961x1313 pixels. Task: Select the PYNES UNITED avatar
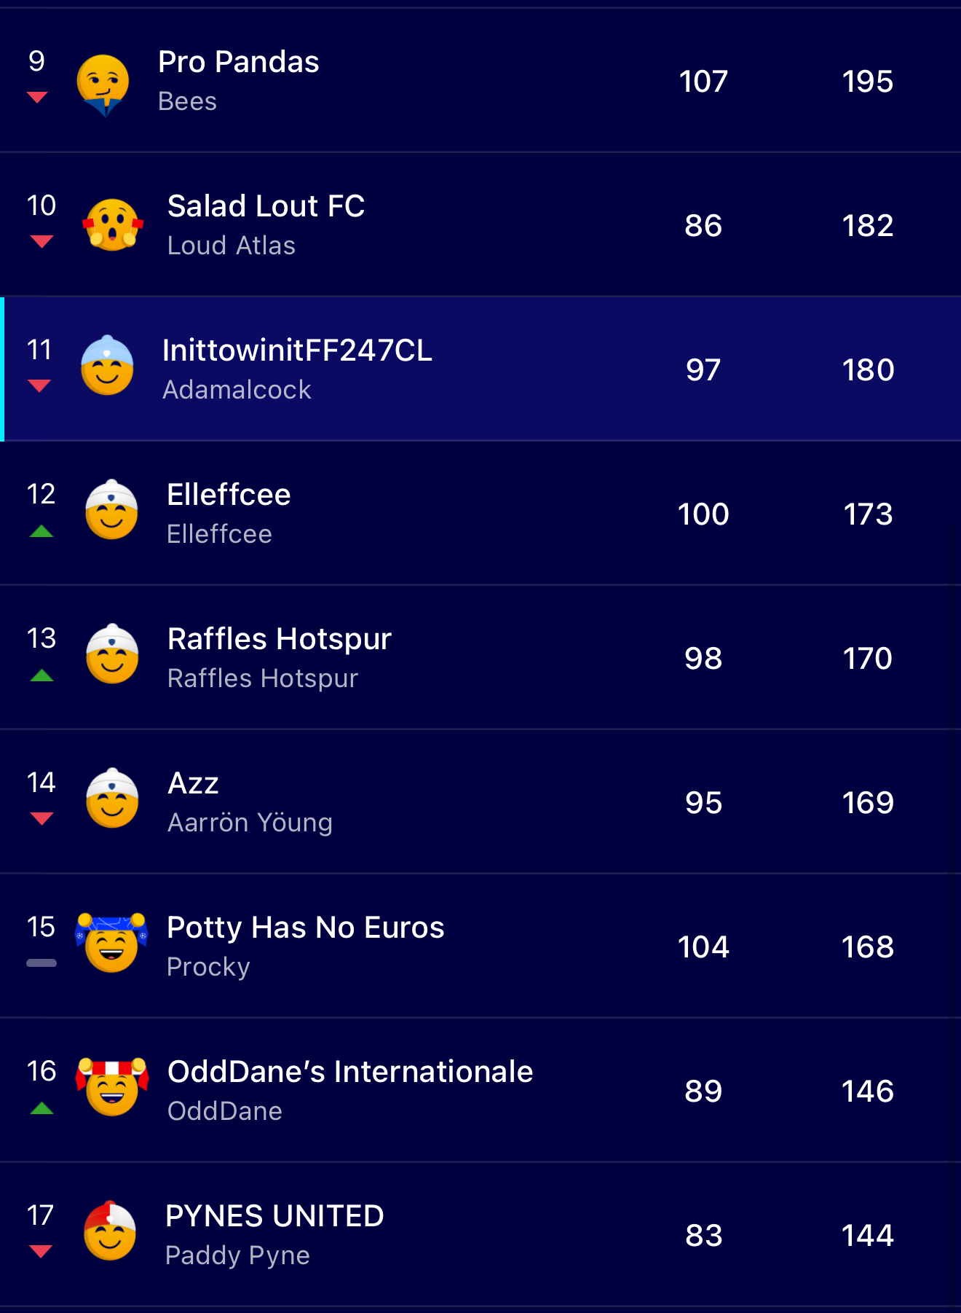tap(110, 1231)
